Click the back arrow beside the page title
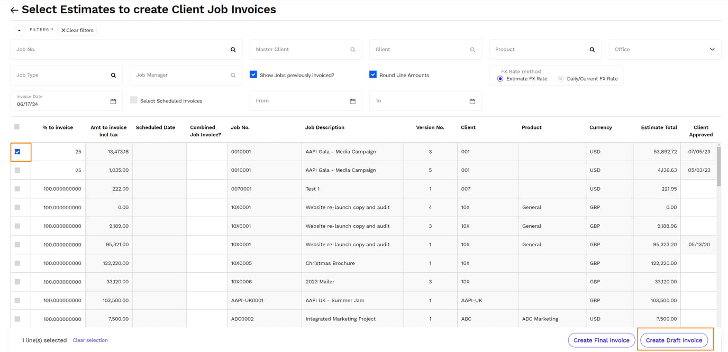 [x=14, y=10]
